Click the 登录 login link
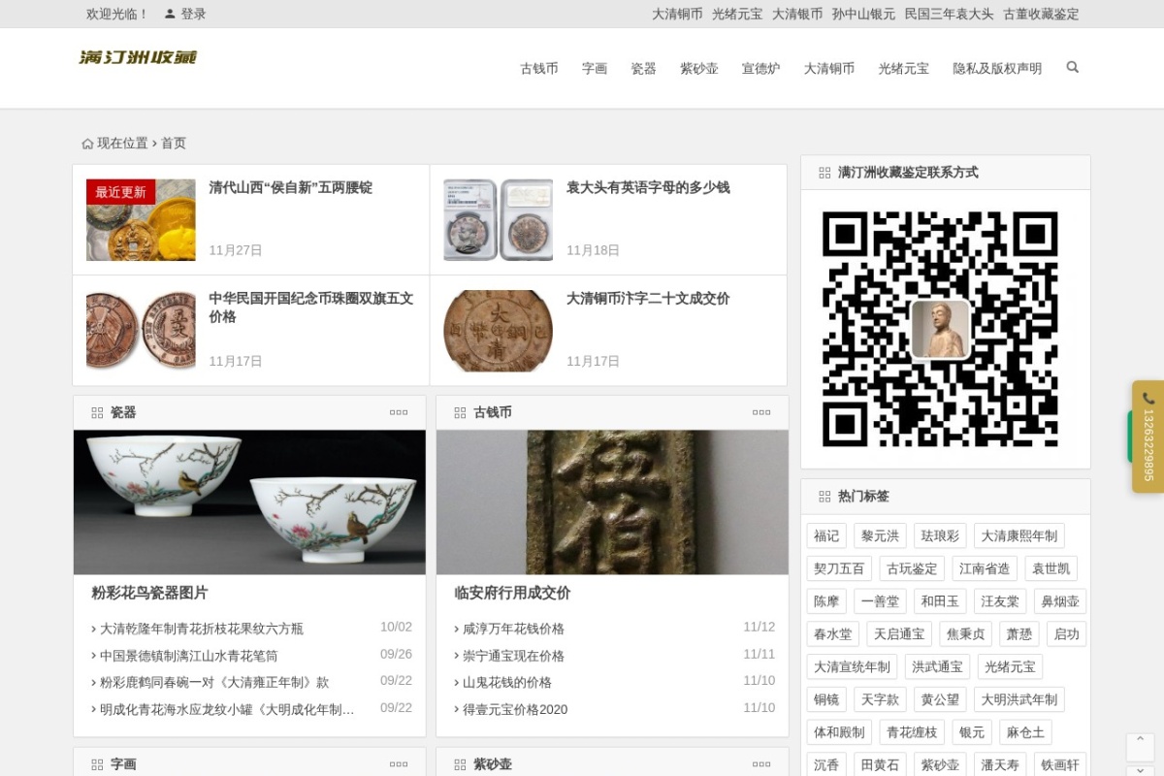Screen dimensions: 1164x776 (193, 14)
